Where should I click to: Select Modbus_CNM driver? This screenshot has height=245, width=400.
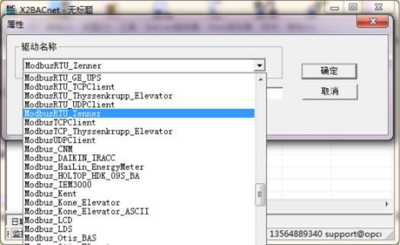[139, 149]
